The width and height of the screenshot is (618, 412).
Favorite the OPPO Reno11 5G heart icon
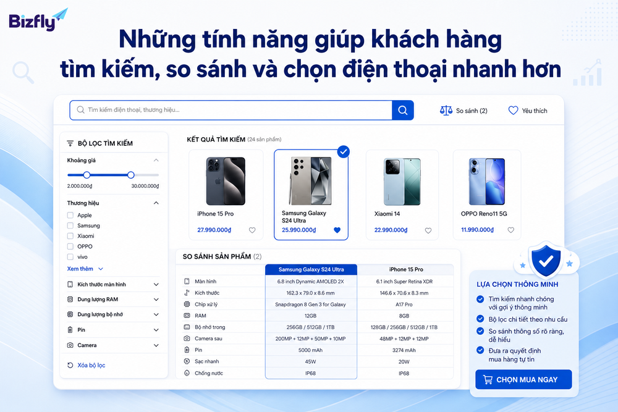[x=511, y=230]
